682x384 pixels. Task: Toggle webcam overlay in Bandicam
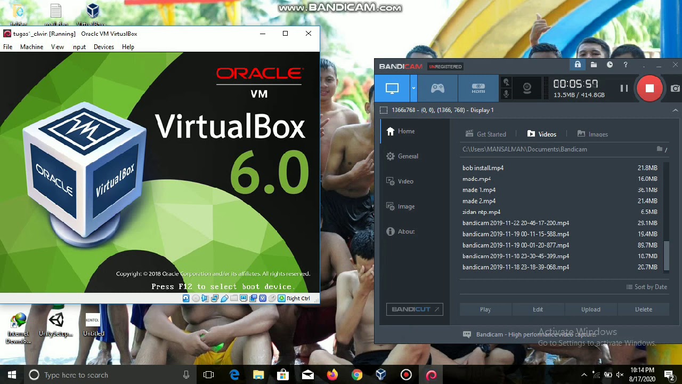(x=527, y=89)
